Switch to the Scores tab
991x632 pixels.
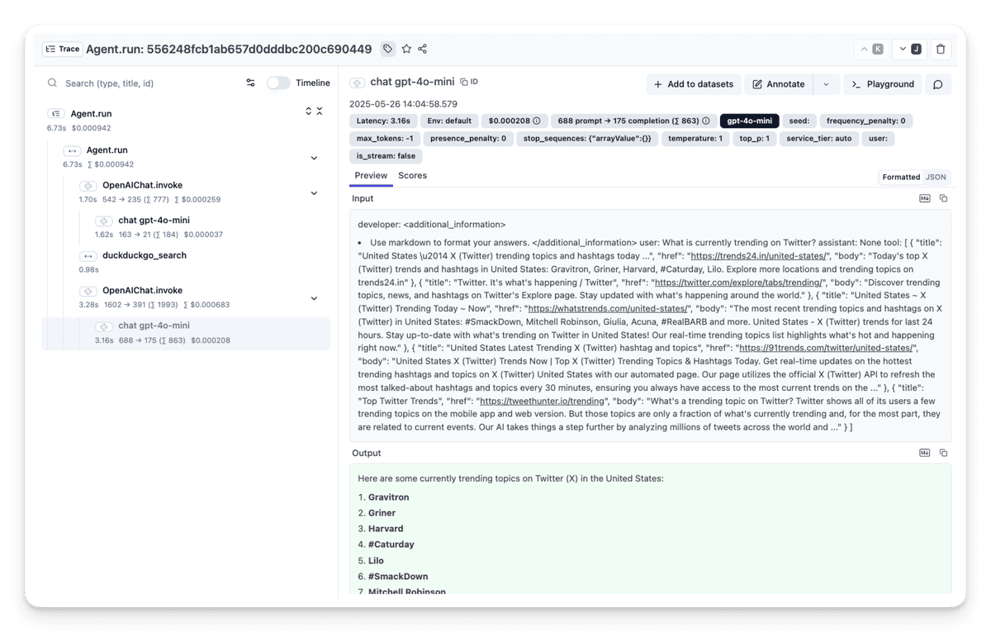click(x=412, y=176)
